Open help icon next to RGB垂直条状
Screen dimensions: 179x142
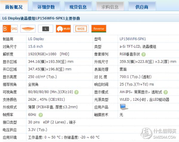click(x=143, y=54)
